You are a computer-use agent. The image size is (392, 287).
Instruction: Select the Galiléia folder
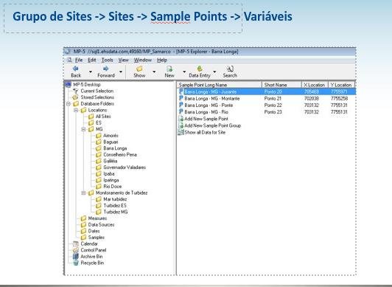[x=111, y=161]
